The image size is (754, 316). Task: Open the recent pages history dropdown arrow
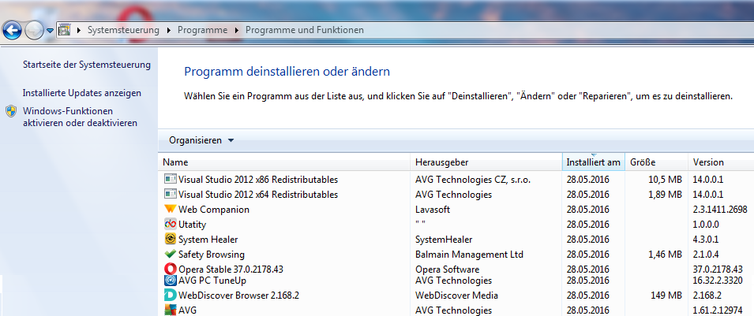coord(51,31)
